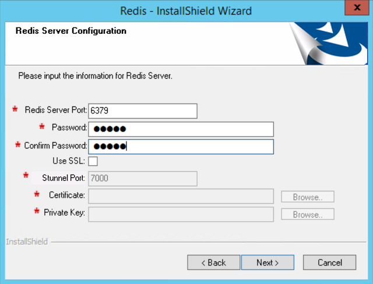Click the 'Stunnel Port:' label
373x284 pixels.
(x=64, y=178)
